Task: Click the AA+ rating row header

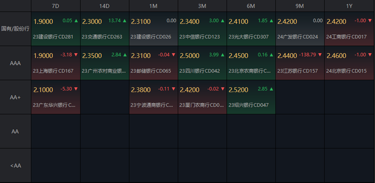Action: [x=15, y=97]
